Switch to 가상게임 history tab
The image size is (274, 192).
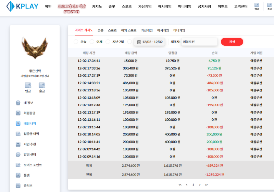(147, 30)
